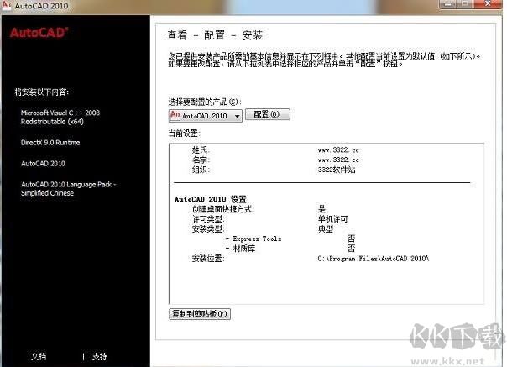Click 安装类型 value 典型
Image resolution: width=507 pixels, height=367 pixels.
coord(326,229)
